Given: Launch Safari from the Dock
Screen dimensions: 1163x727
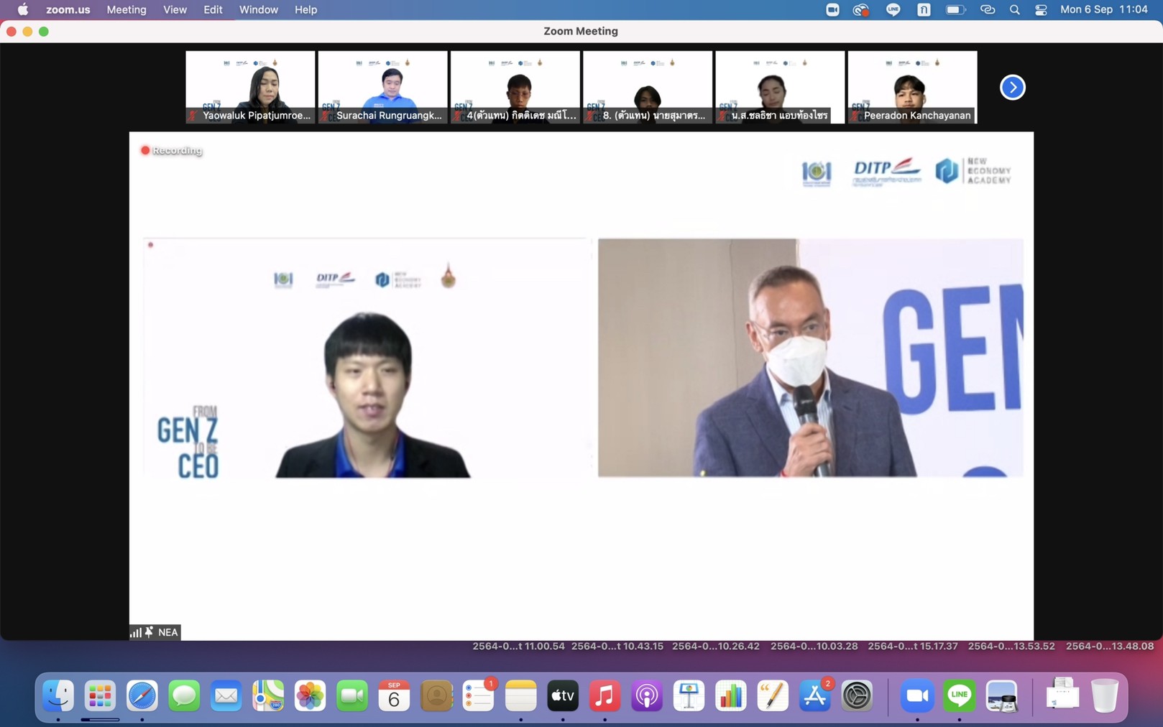Looking at the screenshot, I should click(142, 695).
